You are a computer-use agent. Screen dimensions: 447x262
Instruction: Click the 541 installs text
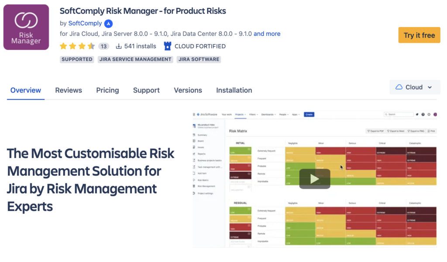[x=140, y=46]
